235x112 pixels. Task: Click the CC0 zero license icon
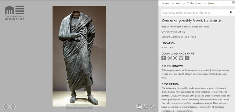[175, 58]
